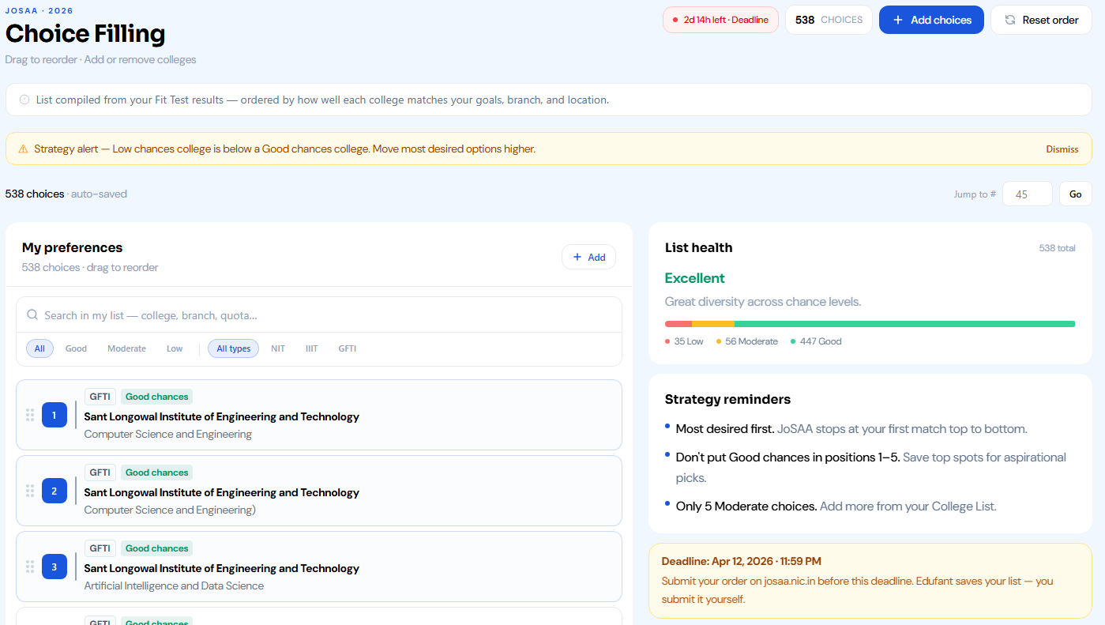Screen dimensions: 1105x625
Task: Filter colleges by NIT type
Action: (278, 348)
